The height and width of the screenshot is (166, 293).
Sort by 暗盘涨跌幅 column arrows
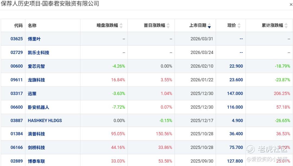(121, 26)
